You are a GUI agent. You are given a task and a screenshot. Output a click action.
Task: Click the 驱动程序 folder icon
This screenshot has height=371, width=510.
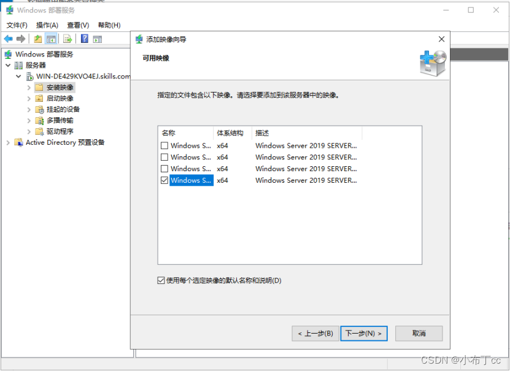click(39, 132)
